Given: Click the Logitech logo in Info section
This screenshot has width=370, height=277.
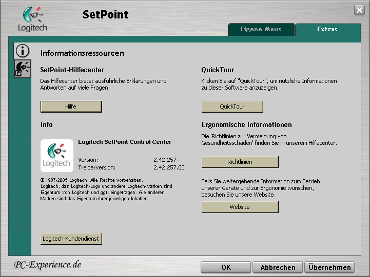Looking at the screenshot, I should (57, 156).
